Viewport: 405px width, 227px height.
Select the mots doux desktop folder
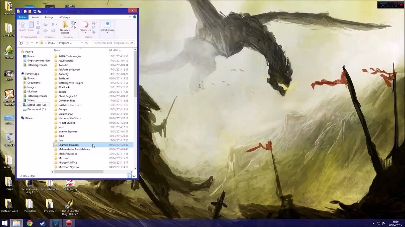pyautogui.click(x=29, y=206)
